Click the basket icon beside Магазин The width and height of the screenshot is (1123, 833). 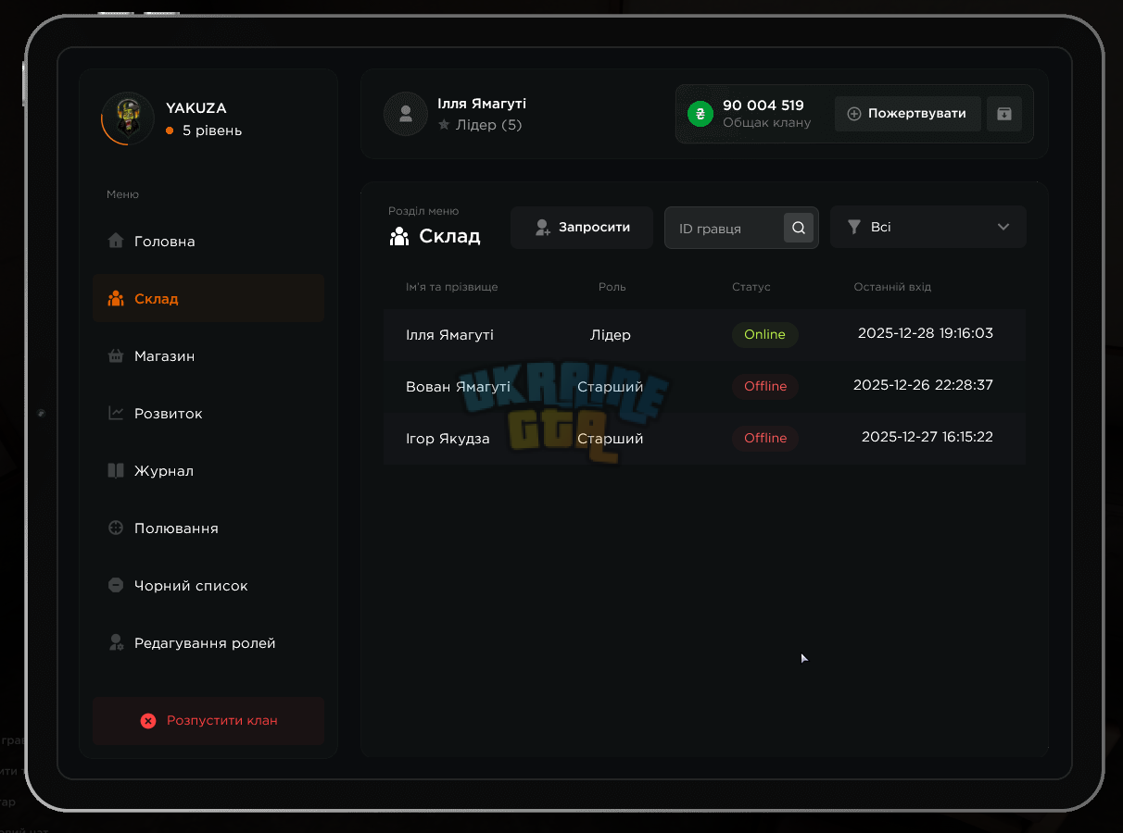pyautogui.click(x=116, y=355)
